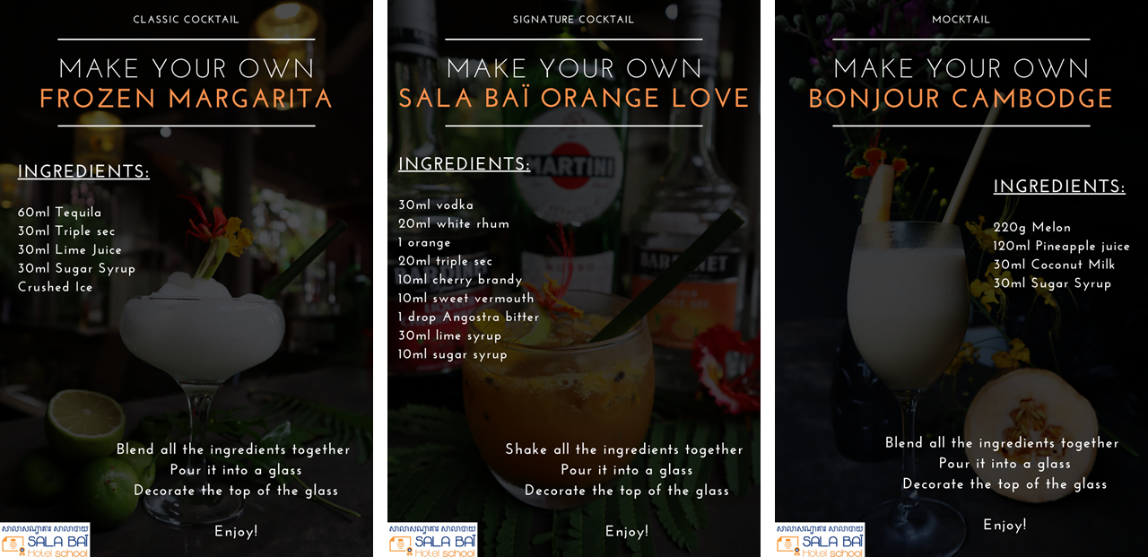Viewport: 1148px width, 557px height.
Task: Click the Sala Baï logo on Orange Love card
Action: click(x=432, y=540)
